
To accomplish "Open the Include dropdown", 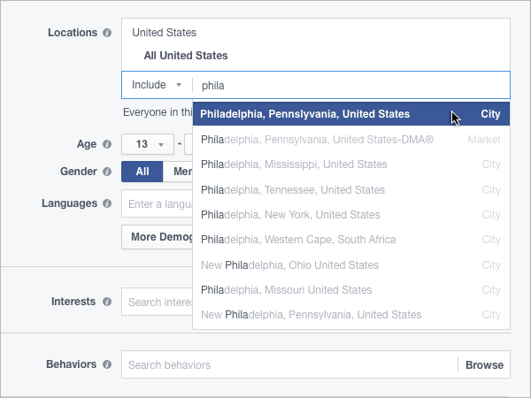I will click(157, 85).
